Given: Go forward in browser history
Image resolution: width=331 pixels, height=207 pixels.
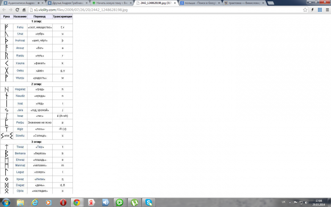Looking at the screenshot, I should coord(11,10).
